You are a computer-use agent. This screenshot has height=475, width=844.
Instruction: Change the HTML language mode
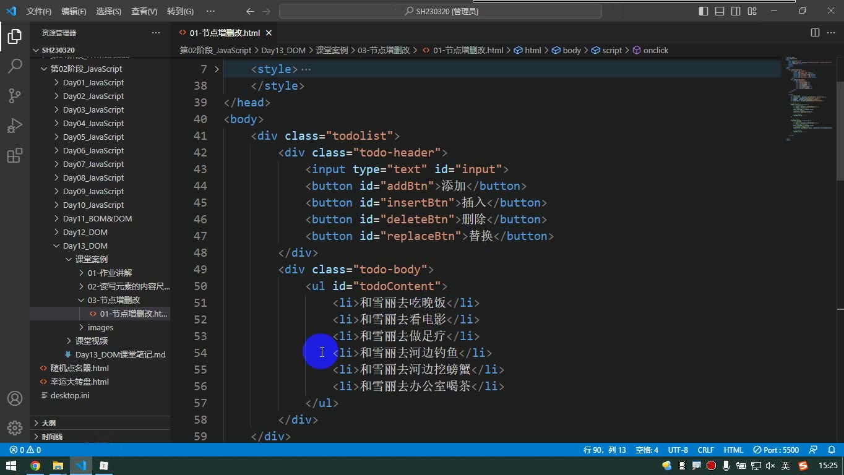[x=733, y=450]
